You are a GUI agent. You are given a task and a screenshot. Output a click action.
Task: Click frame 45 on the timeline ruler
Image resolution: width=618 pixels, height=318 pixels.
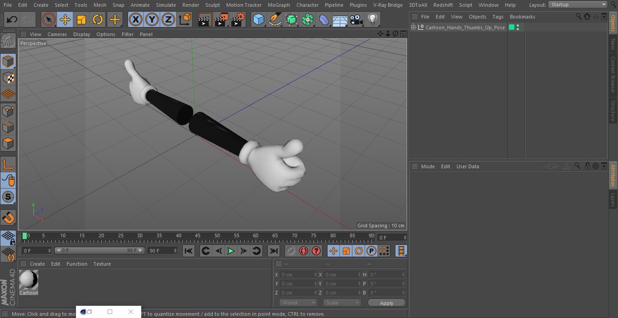[198, 236]
